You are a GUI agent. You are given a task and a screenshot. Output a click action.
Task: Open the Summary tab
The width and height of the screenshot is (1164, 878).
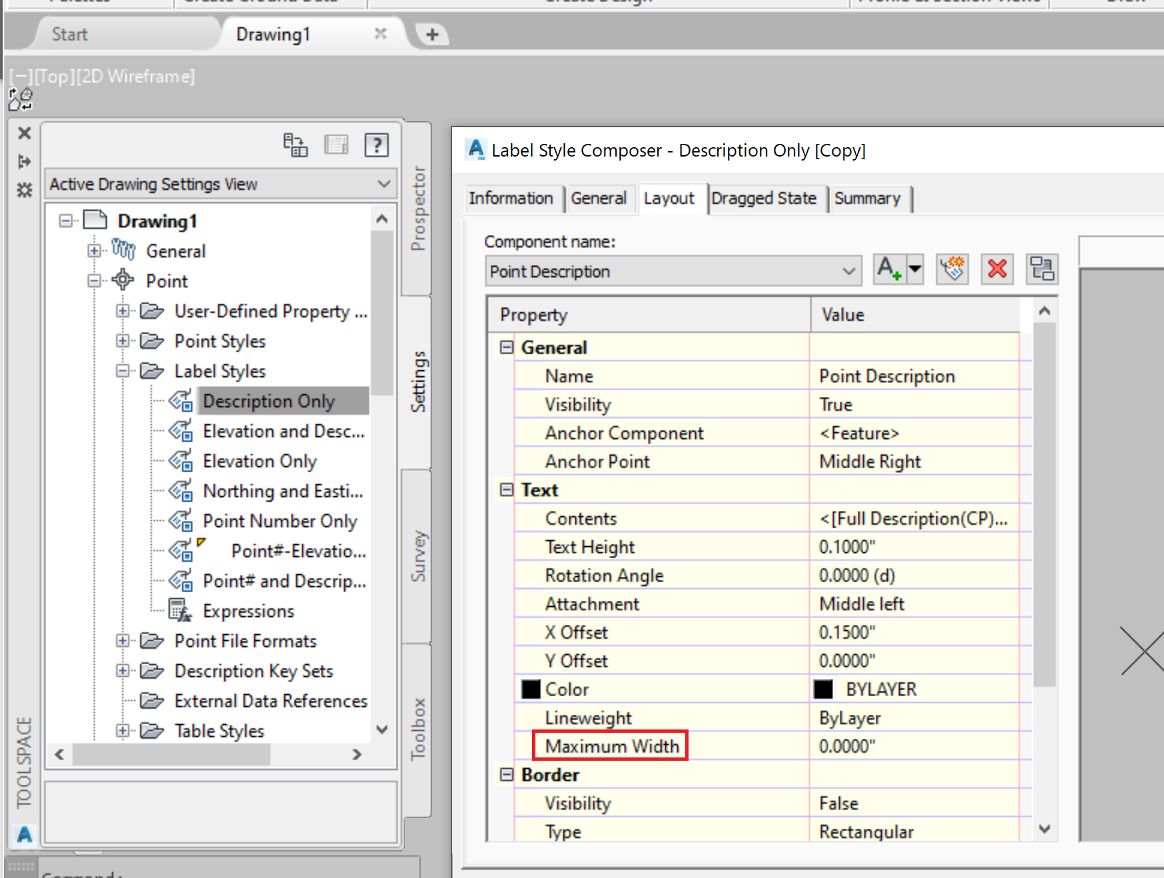(x=869, y=198)
